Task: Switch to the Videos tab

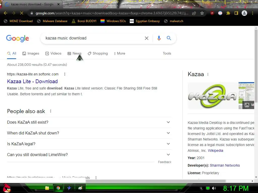Action: [53, 53]
